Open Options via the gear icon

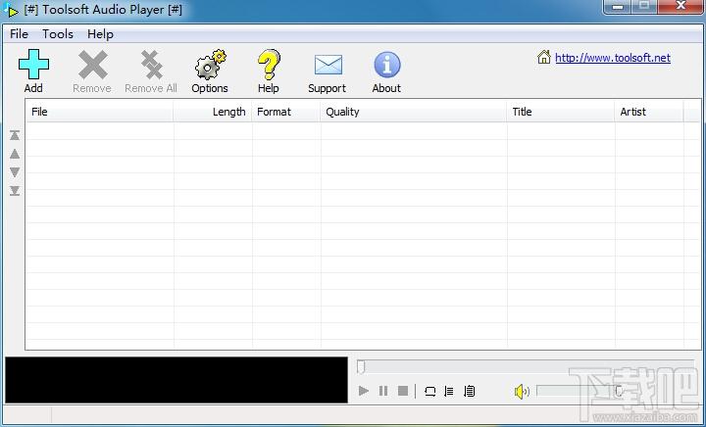210,65
